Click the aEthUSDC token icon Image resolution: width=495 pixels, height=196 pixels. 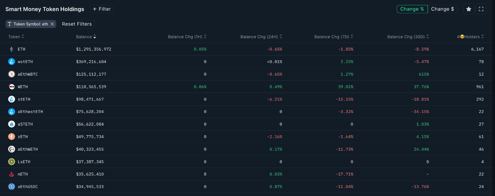[x=11, y=186]
